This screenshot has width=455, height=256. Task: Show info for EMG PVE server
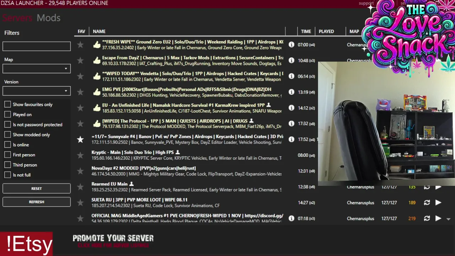[x=291, y=92]
